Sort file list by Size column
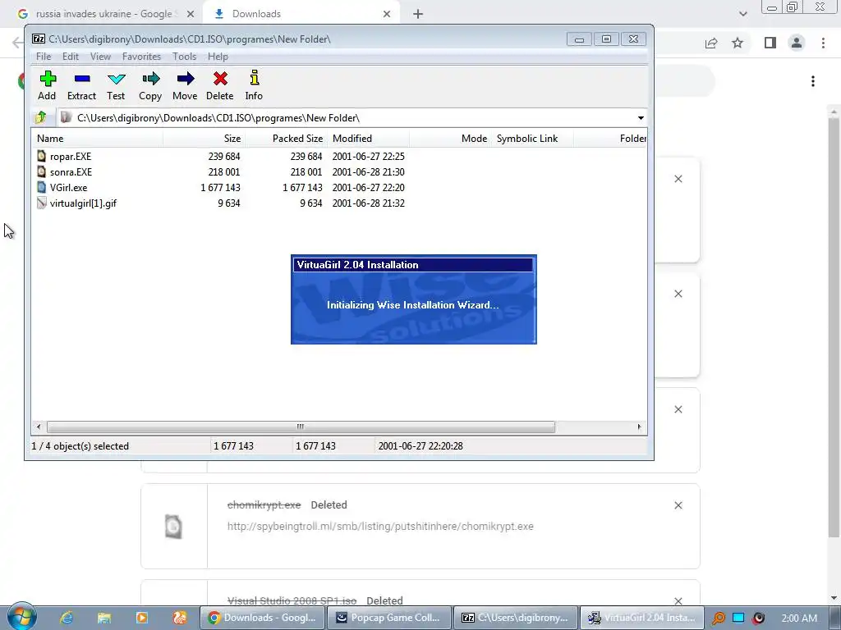Viewport: 841px width, 630px height. (x=204, y=138)
